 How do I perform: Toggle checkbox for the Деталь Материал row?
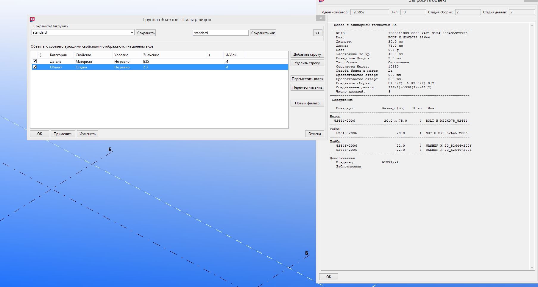(x=35, y=61)
